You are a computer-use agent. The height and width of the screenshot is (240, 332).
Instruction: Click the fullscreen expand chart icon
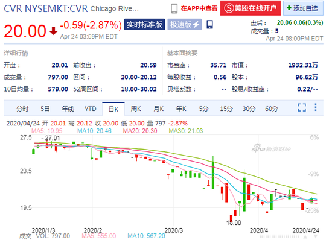point(302,107)
